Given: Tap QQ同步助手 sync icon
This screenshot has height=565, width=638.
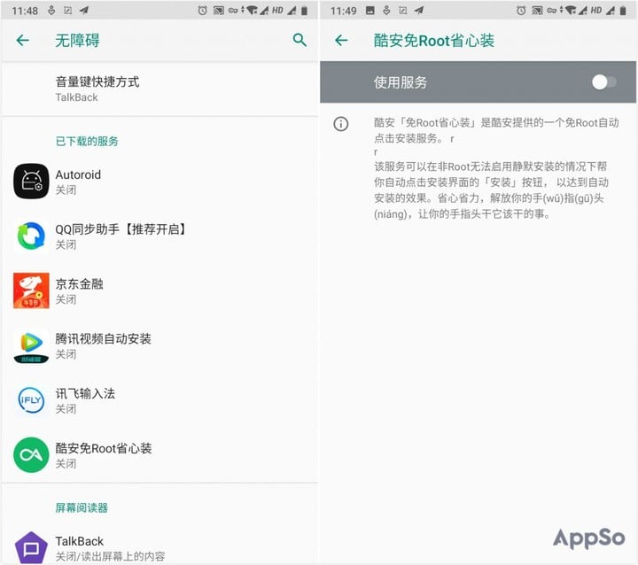Looking at the screenshot, I should tap(31, 236).
